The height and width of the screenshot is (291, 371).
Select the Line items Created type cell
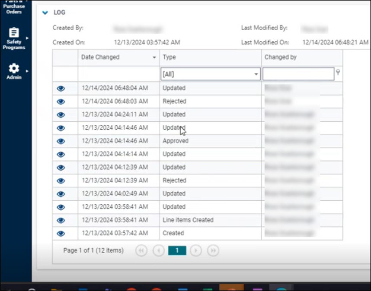click(210, 220)
